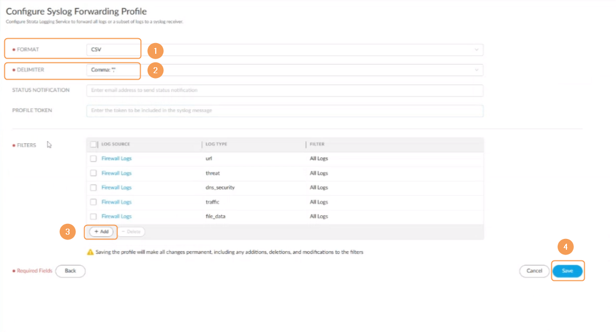Select the dns_security row checkbox
This screenshot has width=616, height=332.
(x=93, y=188)
